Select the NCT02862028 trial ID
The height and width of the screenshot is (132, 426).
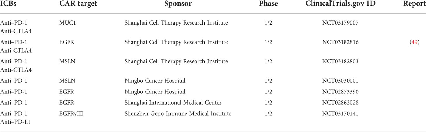(x=340, y=103)
